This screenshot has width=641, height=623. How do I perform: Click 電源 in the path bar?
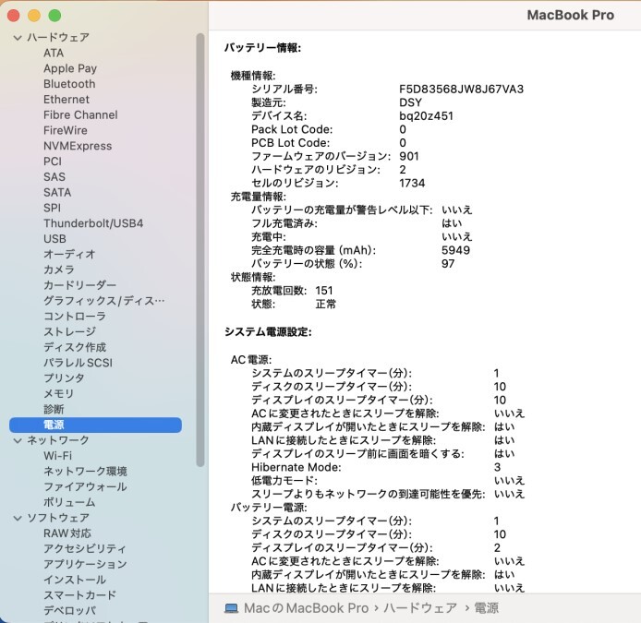coord(486,609)
